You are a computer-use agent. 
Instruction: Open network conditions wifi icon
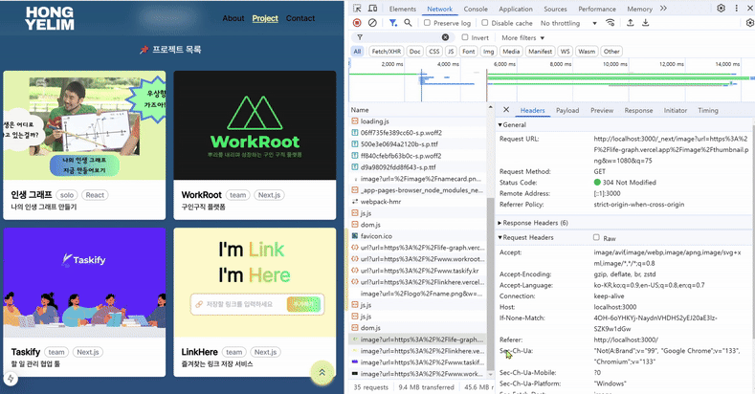pyautogui.click(x=611, y=23)
